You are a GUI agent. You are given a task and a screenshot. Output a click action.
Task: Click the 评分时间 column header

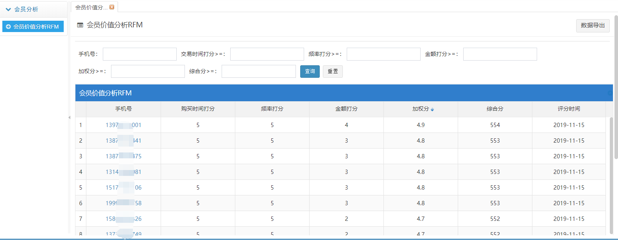[569, 109]
